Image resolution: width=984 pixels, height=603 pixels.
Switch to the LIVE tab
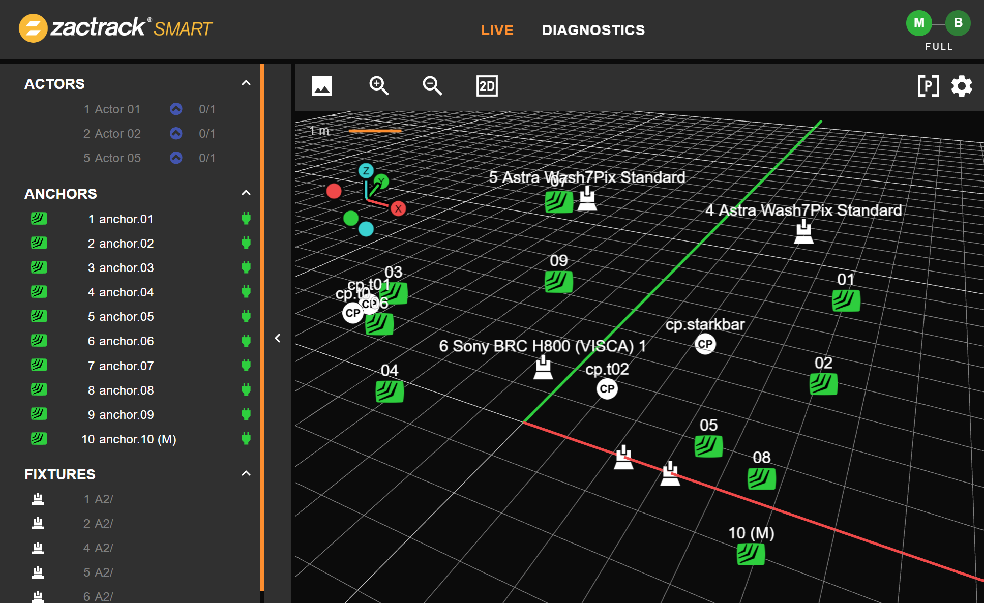[x=497, y=30]
